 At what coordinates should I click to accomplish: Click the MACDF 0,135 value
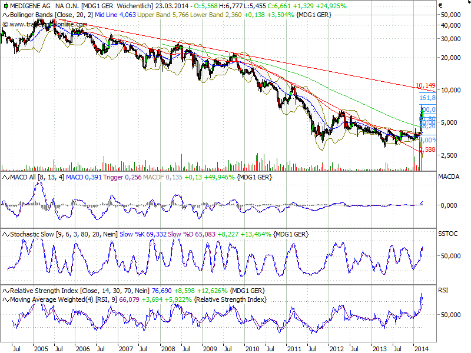[163, 178]
